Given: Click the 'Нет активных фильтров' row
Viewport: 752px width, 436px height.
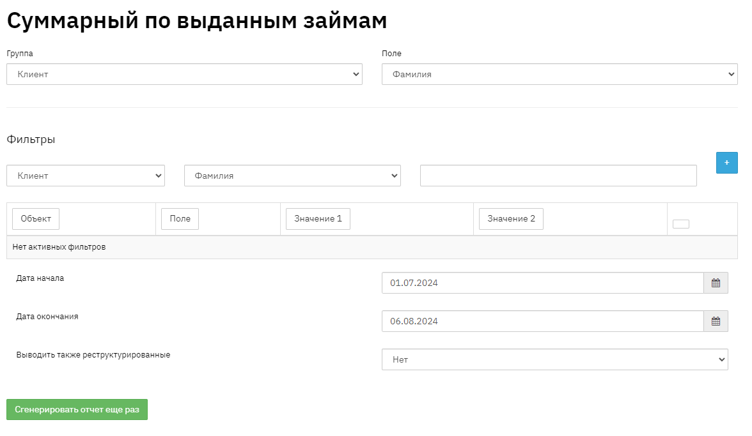Looking at the screenshot, I should 59,247.
